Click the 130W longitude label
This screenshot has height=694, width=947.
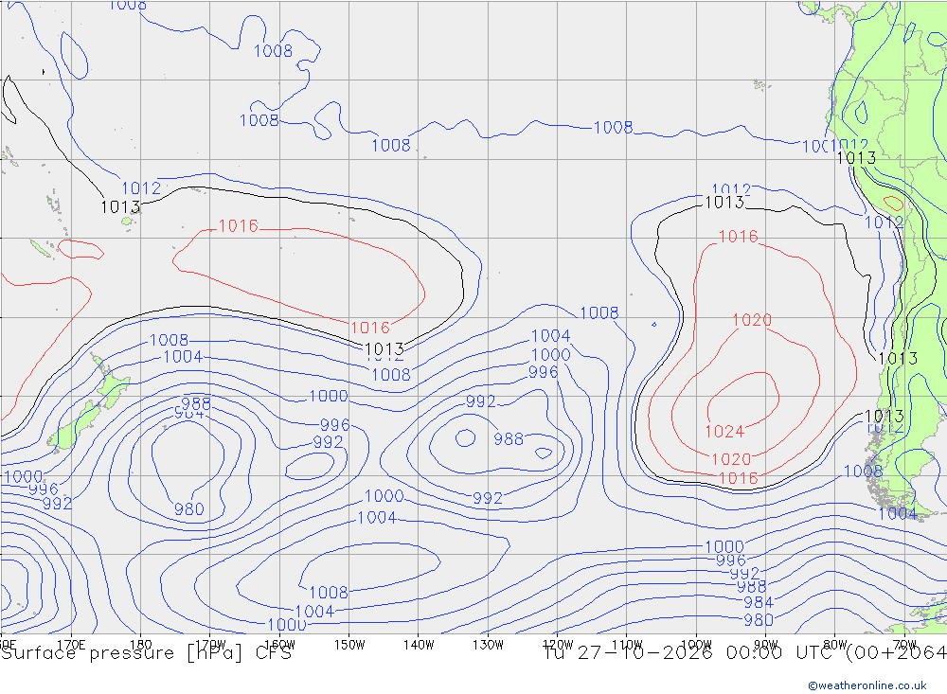(x=488, y=645)
